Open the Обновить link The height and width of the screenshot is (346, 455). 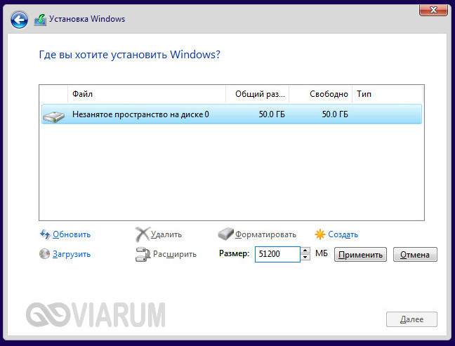(72, 234)
